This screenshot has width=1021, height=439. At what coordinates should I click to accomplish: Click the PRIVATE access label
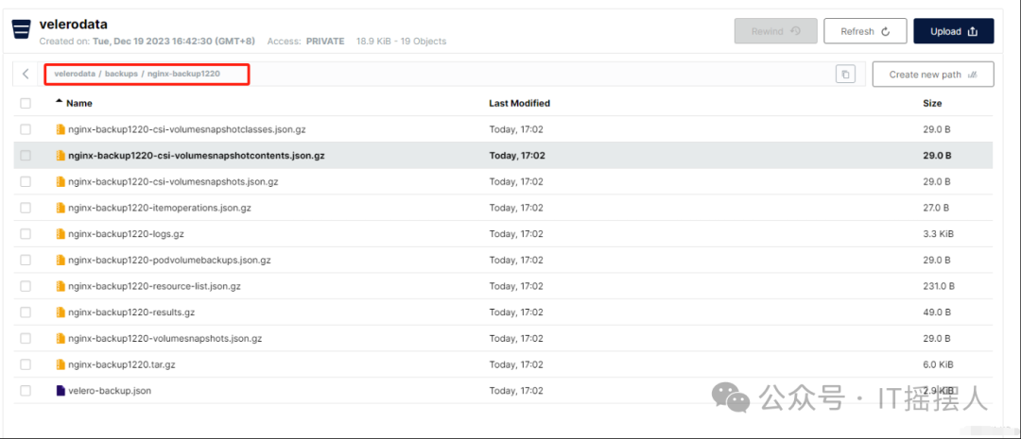pyautogui.click(x=325, y=41)
